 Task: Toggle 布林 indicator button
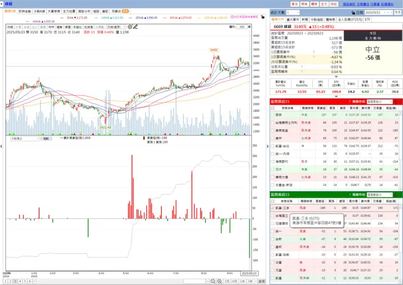coord(51,27)
